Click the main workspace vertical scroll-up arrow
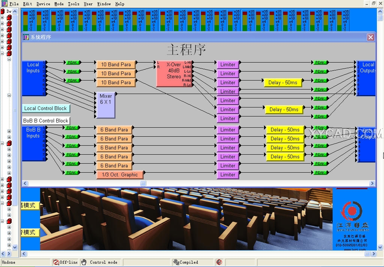 pyautogui.click(x=380, y=11)
